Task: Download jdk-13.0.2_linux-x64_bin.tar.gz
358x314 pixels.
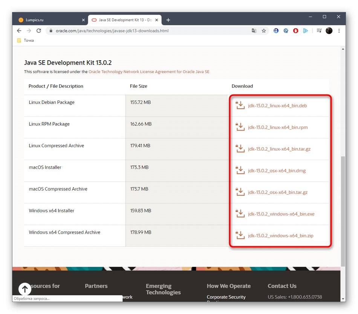Action: coord(279,149)
